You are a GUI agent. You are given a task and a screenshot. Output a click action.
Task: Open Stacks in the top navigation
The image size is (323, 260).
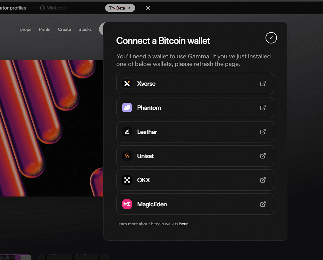[x=85, y=29]
